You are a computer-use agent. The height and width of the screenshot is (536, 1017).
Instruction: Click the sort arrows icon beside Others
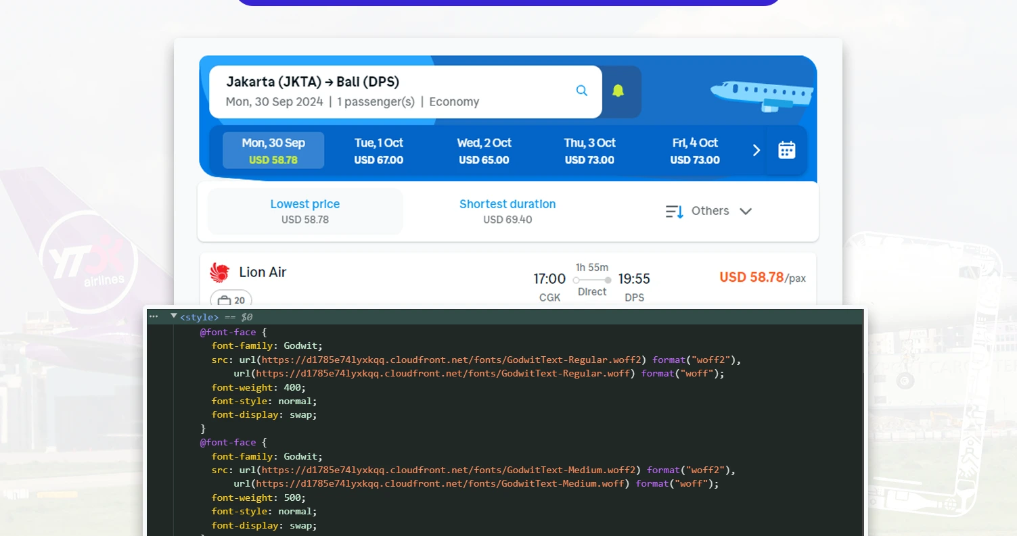pyautogui.click(x=673, y=211)
